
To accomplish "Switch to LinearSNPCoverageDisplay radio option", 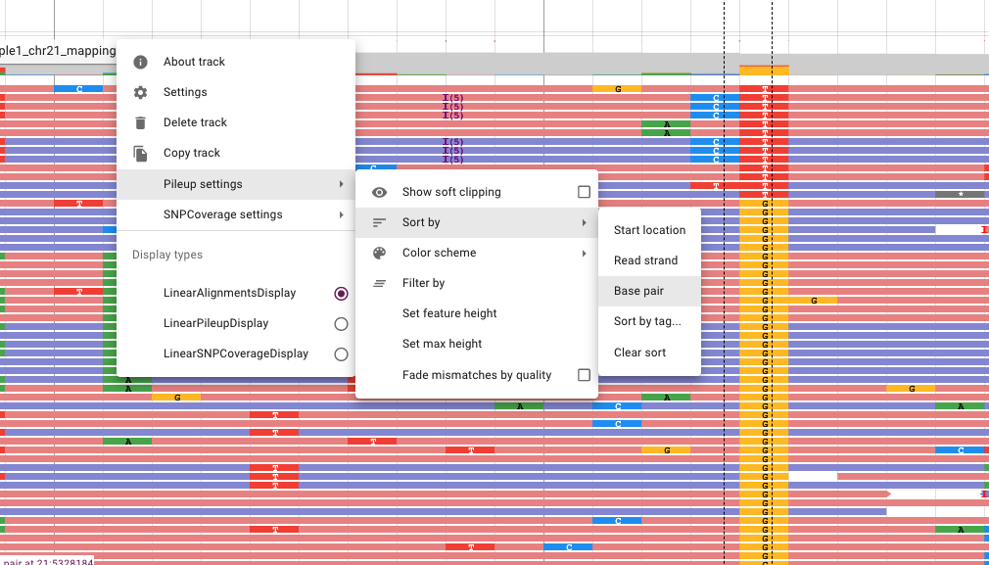I will [x=341, y=354].
